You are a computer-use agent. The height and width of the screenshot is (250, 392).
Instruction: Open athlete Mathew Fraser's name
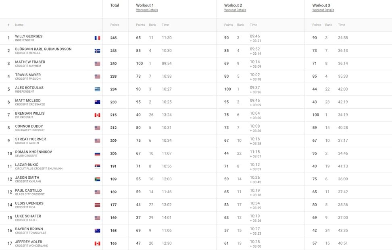(30, 62)
